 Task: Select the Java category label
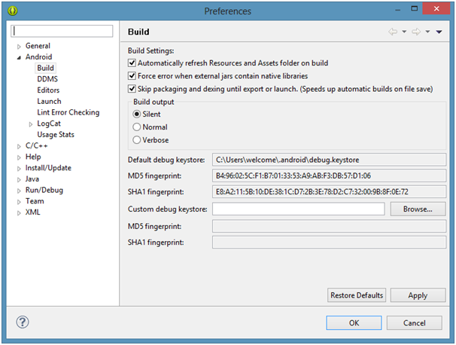32,179
